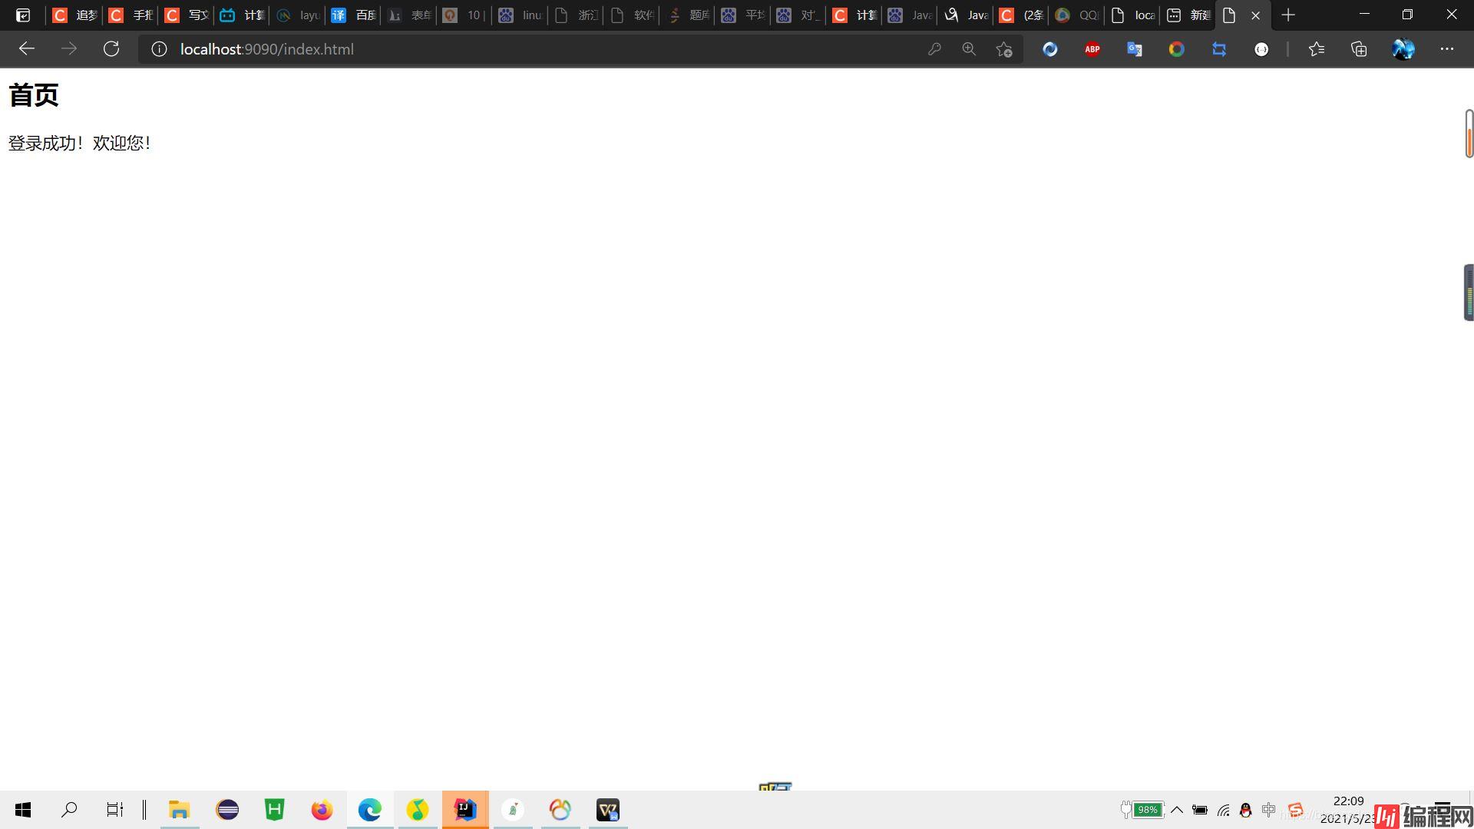This screenshot has width=1474, height=829.
Task: Toggle Chinese input mode 中 indicator
Action: [x=1268, y=810]
